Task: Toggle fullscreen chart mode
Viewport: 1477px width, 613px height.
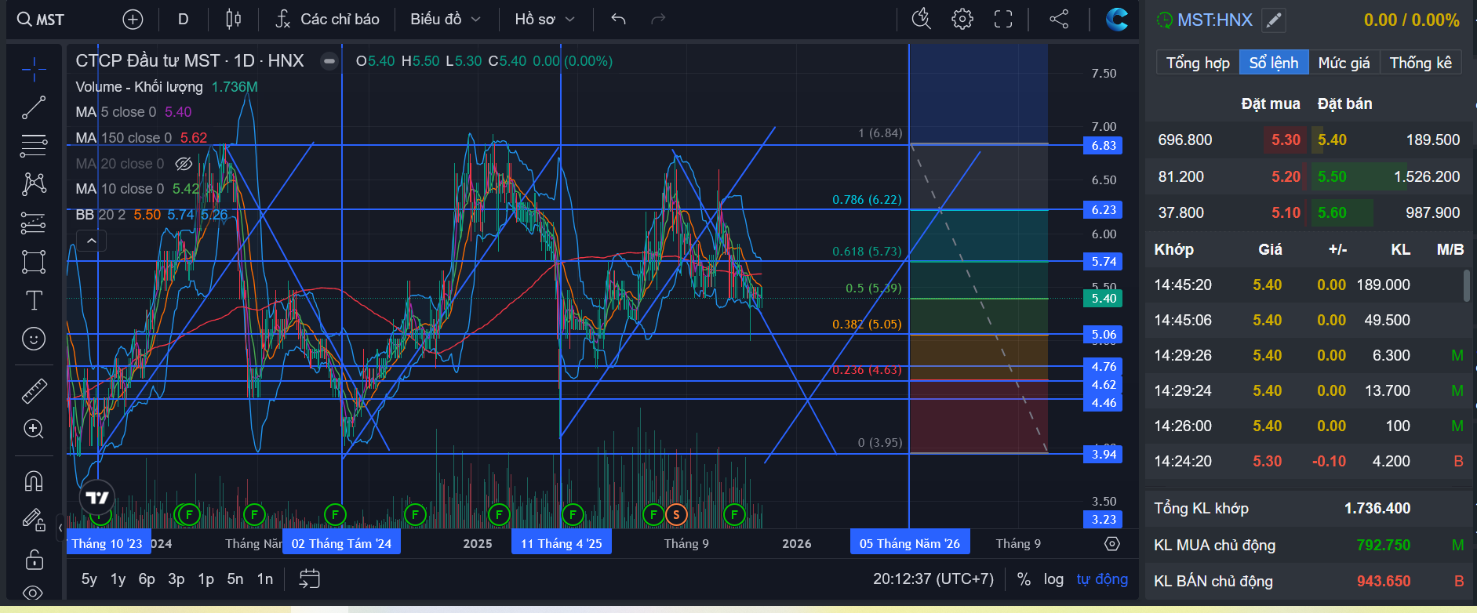Action: pos(1003,20)
